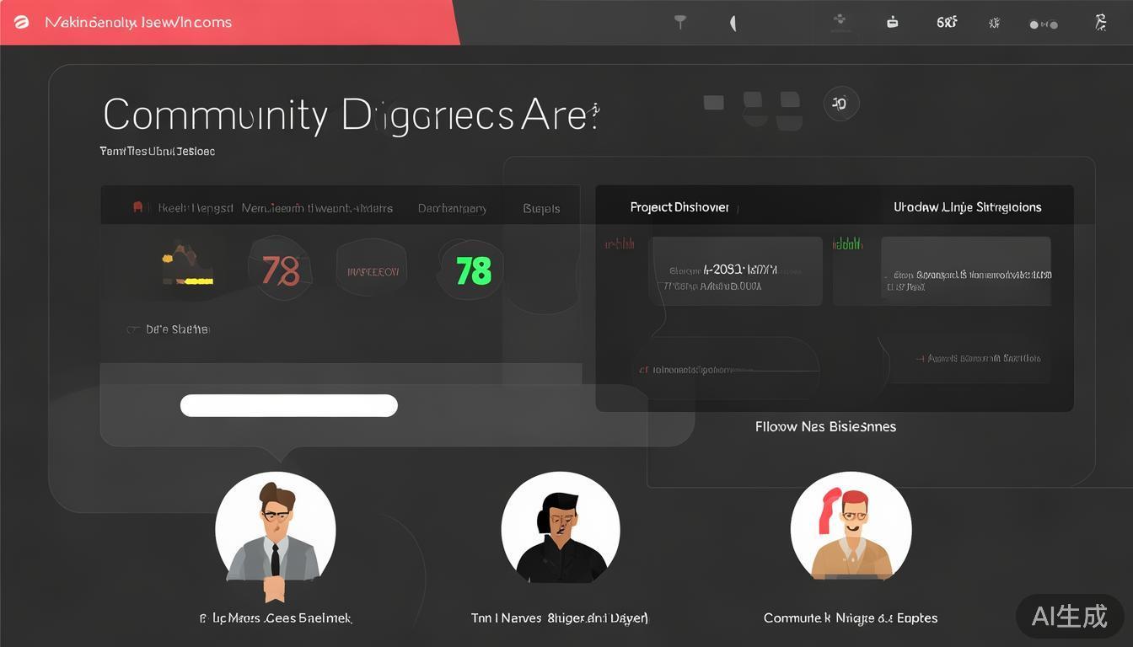Click the half-moon icon in top bar

click(x=733, y=24)
